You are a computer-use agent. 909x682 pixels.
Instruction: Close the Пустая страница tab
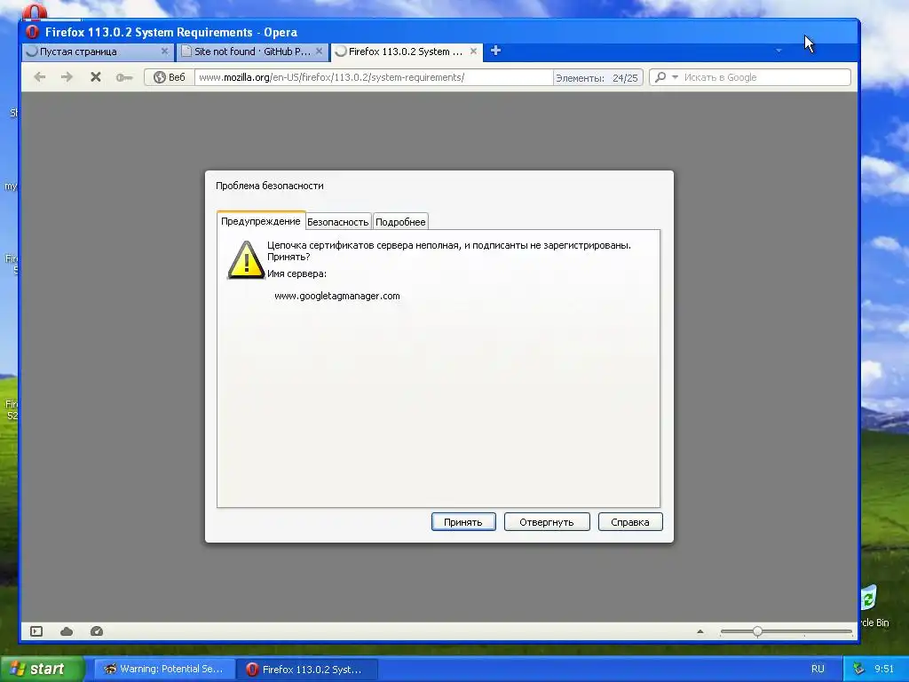click(164, 52)
